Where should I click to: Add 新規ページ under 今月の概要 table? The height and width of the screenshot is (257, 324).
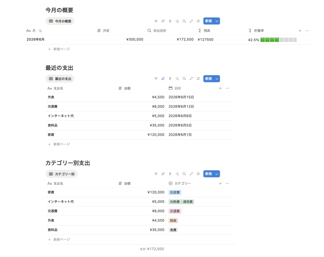[59, 49]
